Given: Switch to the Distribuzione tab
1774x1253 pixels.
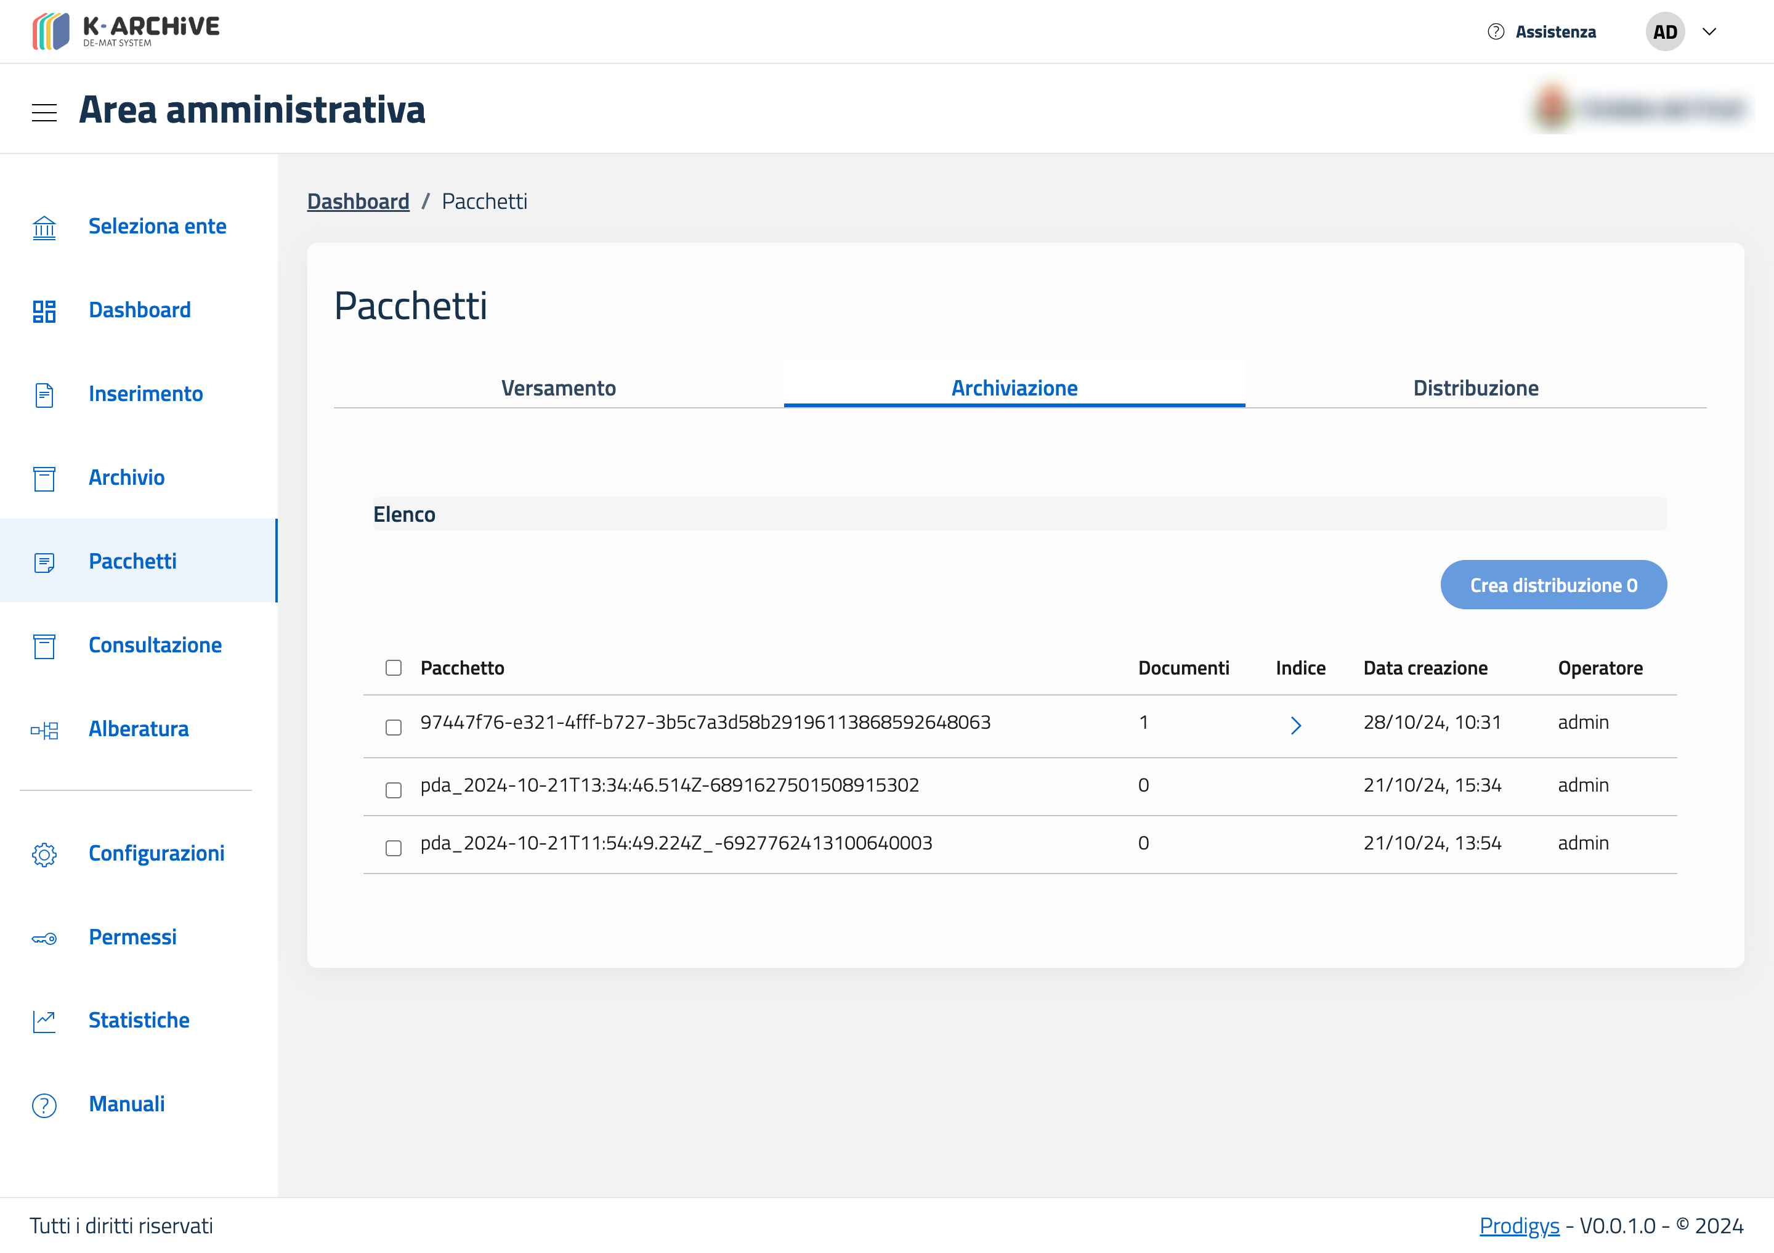Looking at the screenshot, I should [1475, 388].
